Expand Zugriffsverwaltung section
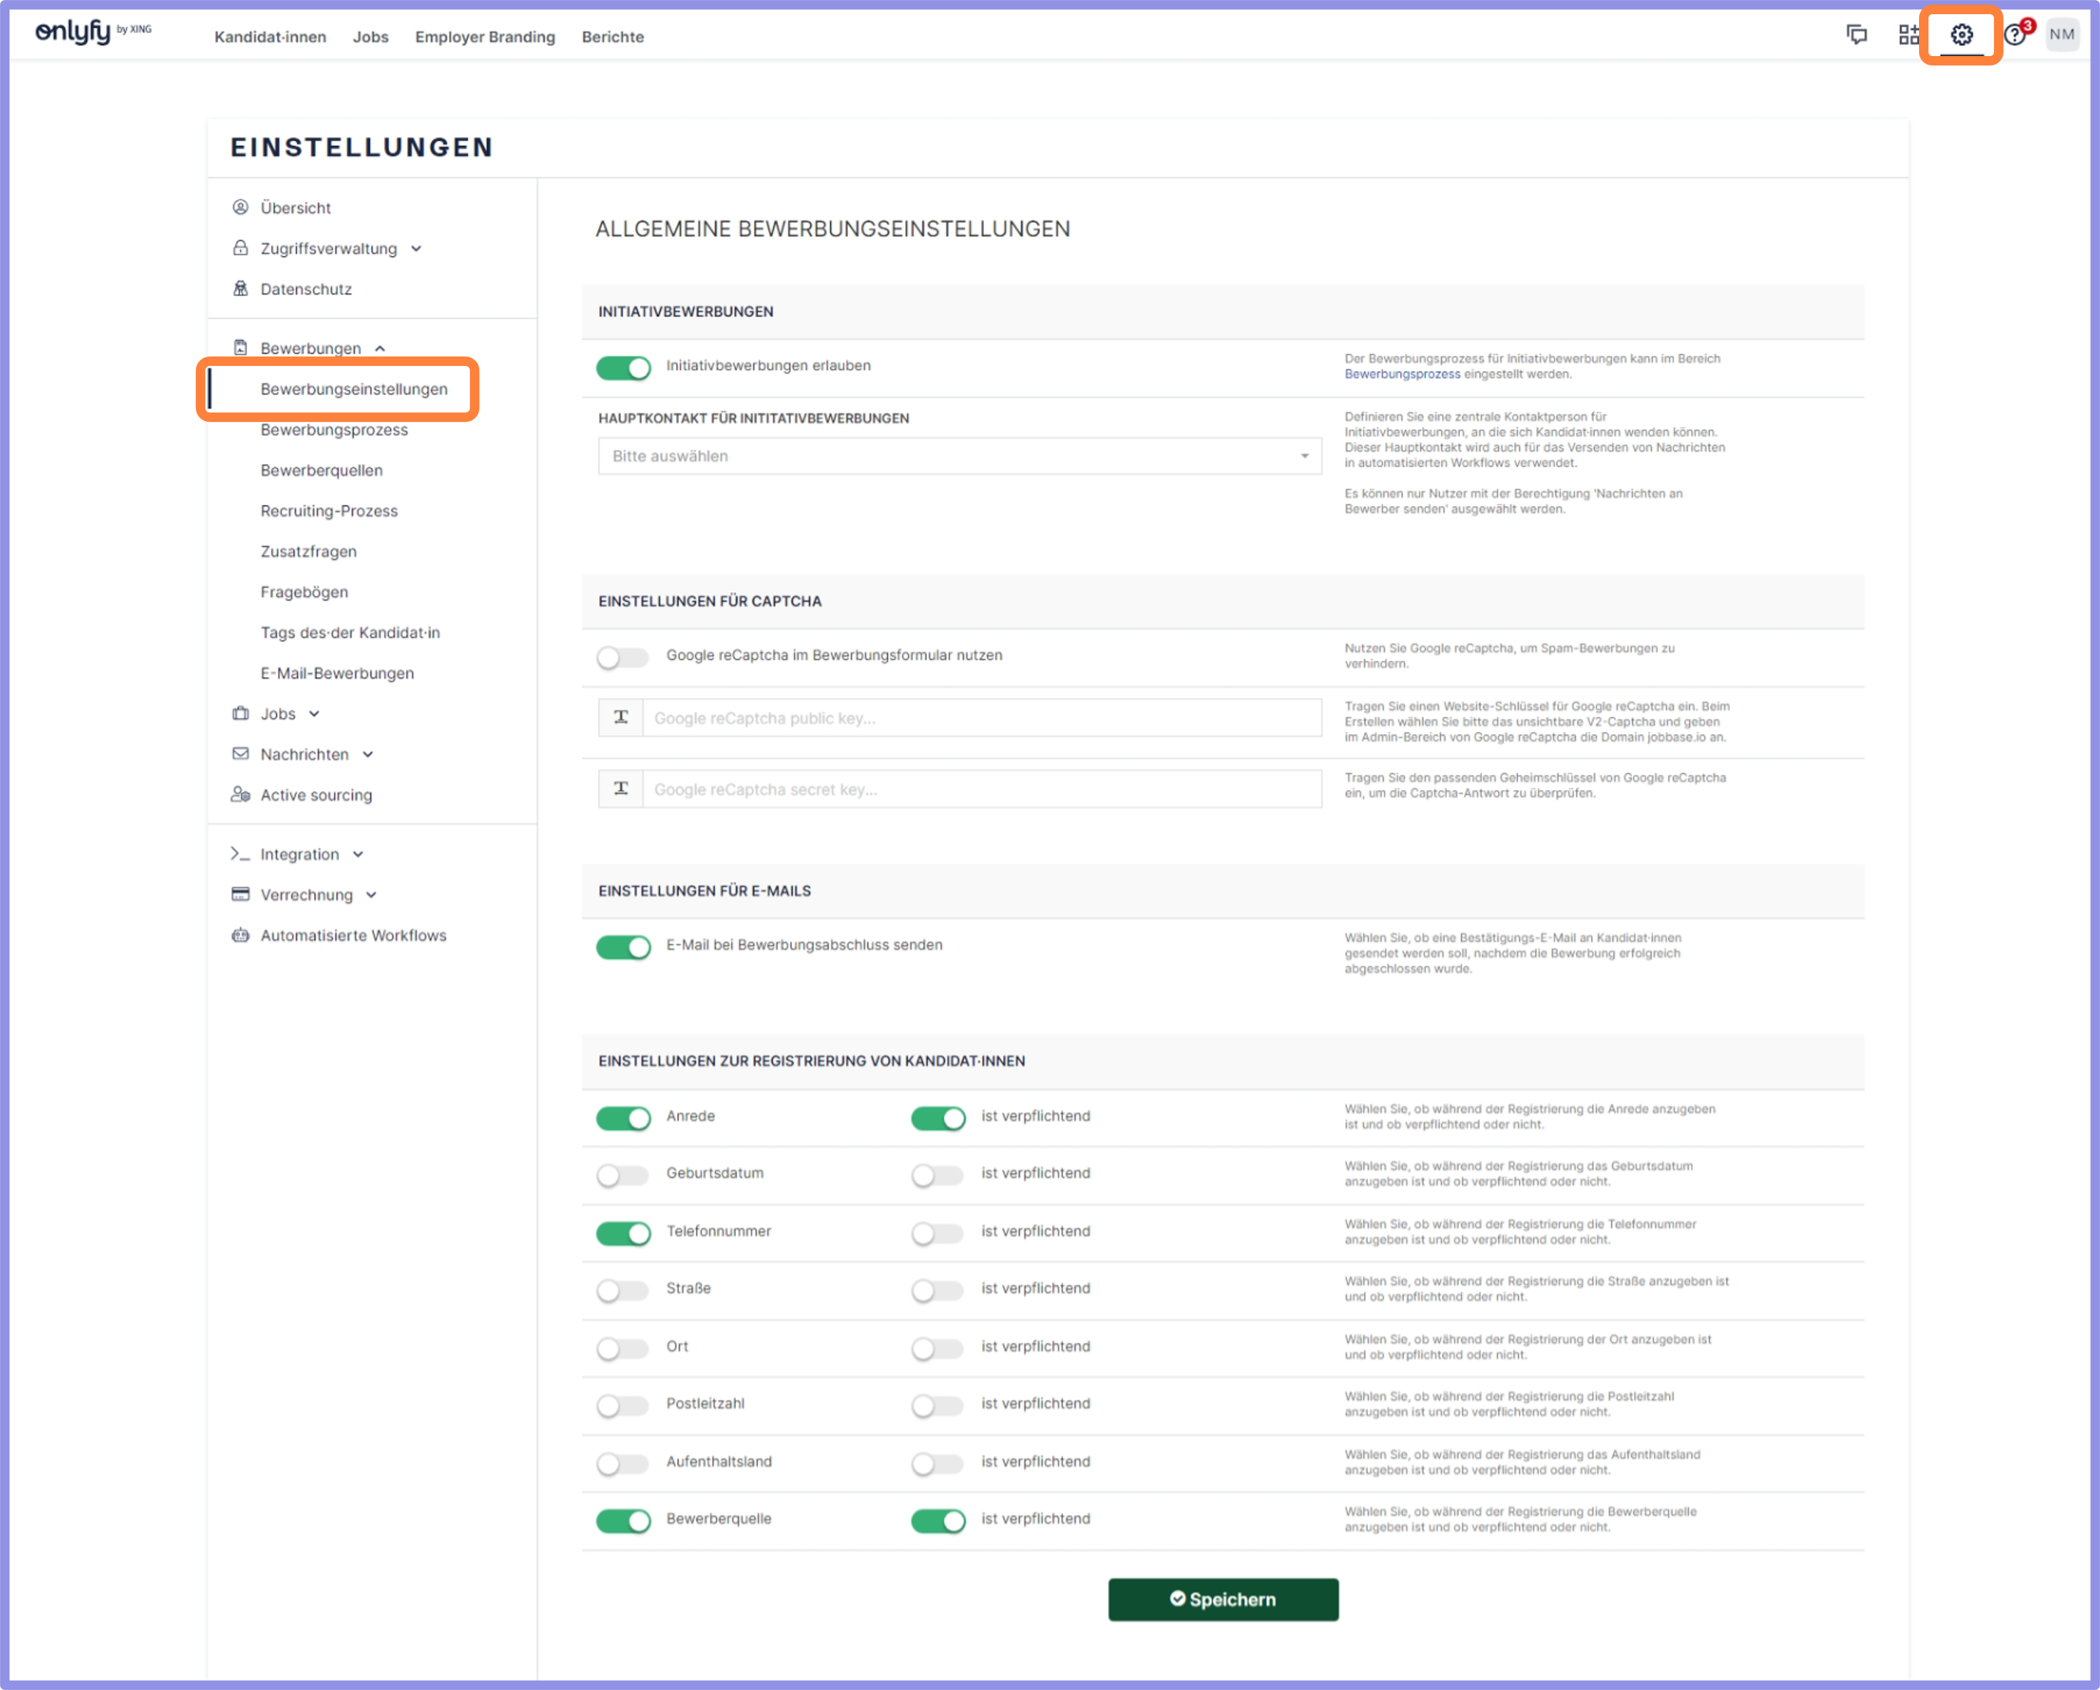This screenshot has height=1690, width=2100. [330, 248]
